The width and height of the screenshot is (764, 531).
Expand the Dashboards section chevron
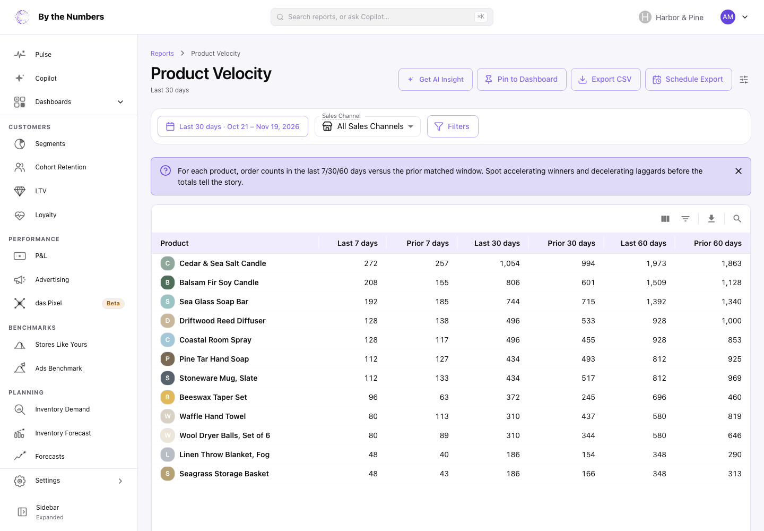120,102
